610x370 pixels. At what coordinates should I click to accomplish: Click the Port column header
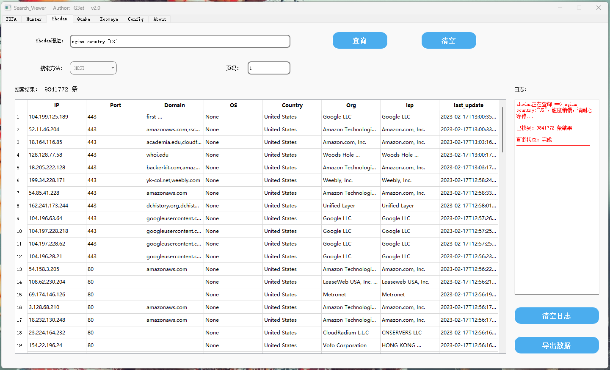[116, 105]
